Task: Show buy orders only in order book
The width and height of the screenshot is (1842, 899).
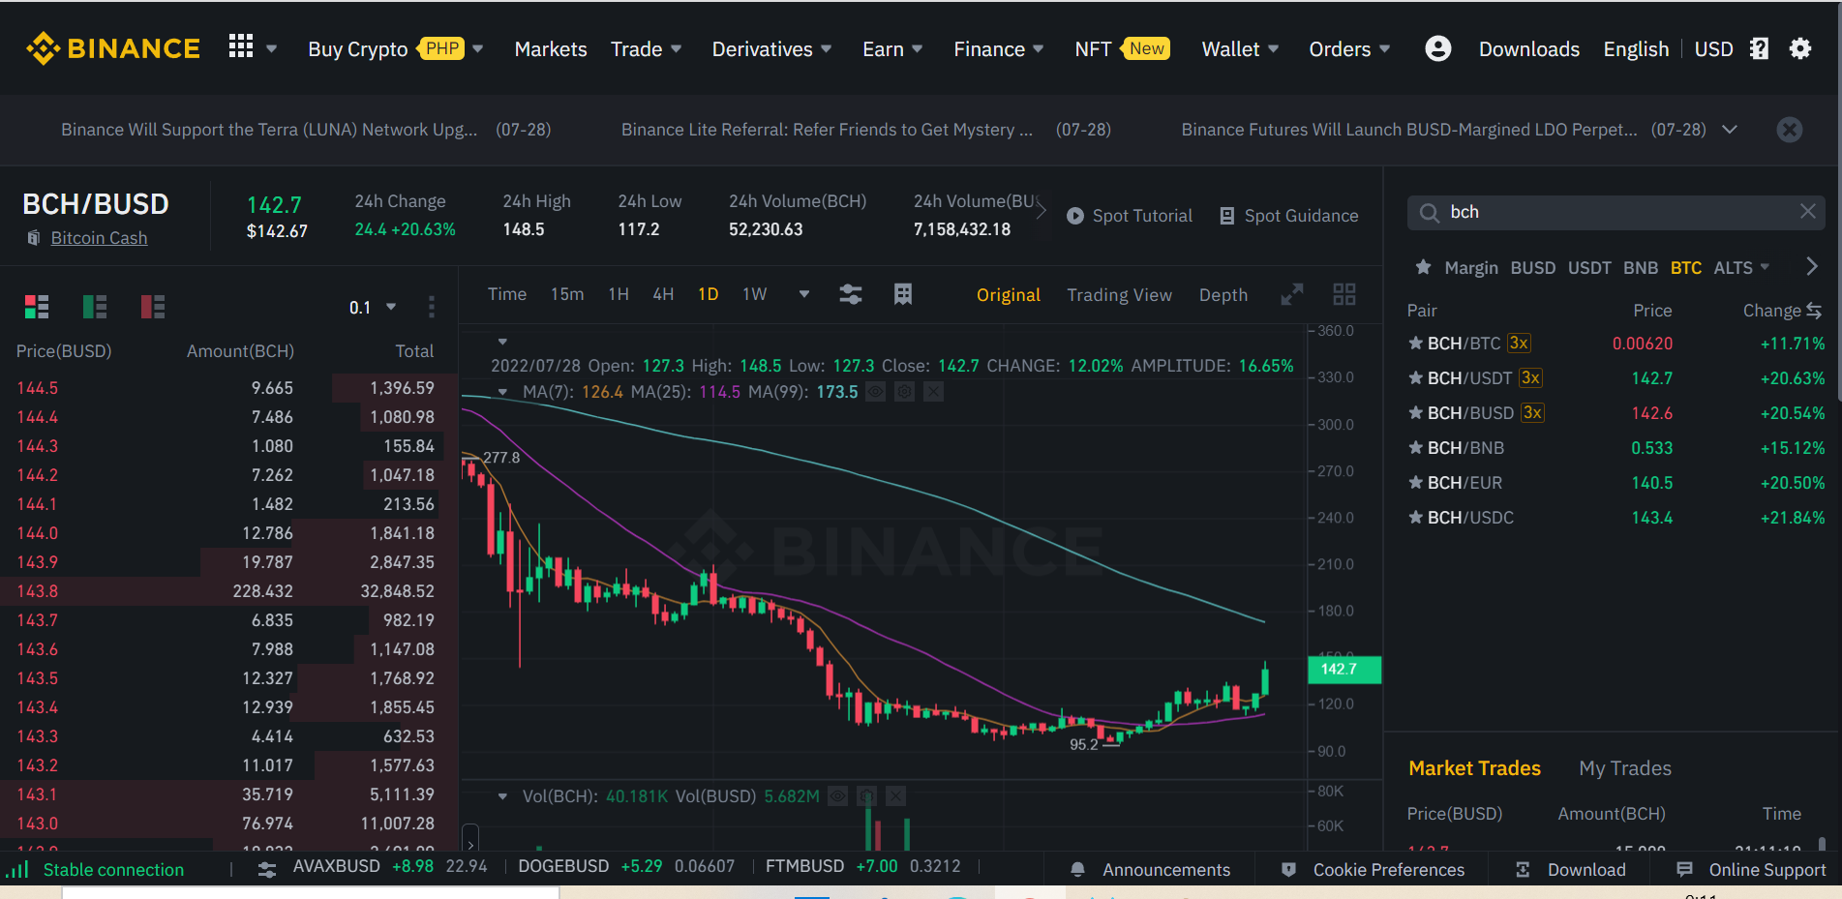Action: tap(95, 307)
